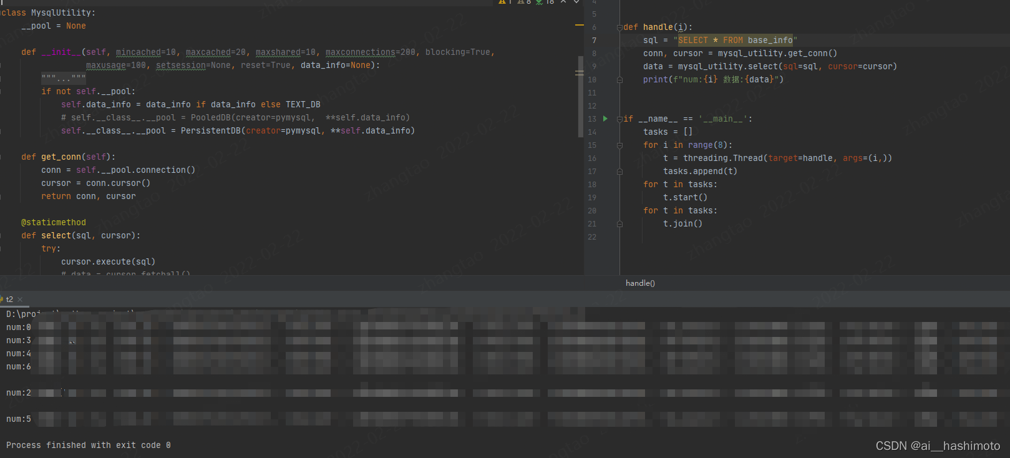Run the script from the line 13 gutter arrow
Viewport: 1010px width, 458px height.
click(x=605, y=119)
